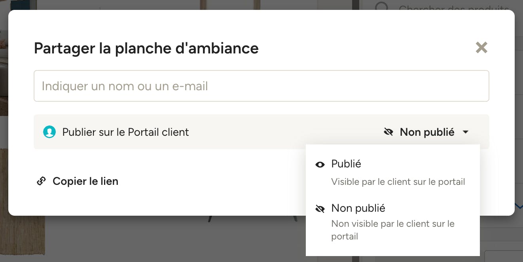523x262 pixels.
Task: Click the caret arrow next to Non publié
Action: point(466,132)
